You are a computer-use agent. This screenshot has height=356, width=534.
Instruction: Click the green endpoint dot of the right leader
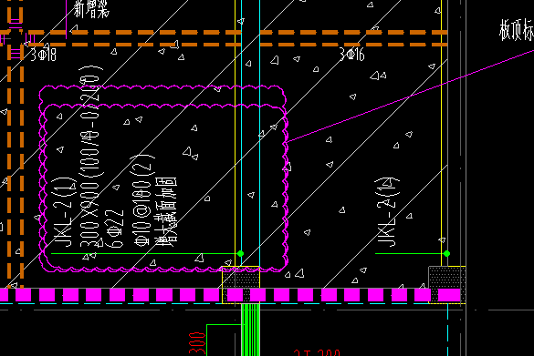[x=446, y=253]
